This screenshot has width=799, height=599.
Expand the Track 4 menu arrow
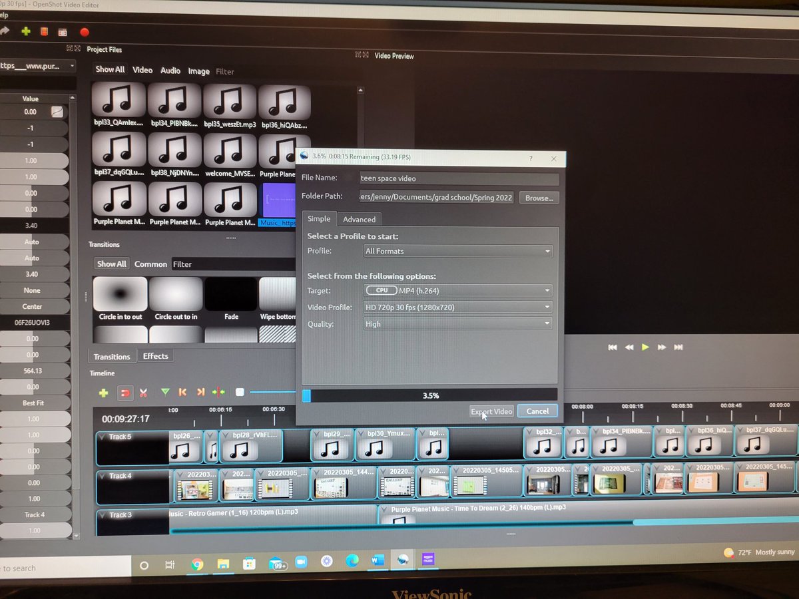(103, 476)
